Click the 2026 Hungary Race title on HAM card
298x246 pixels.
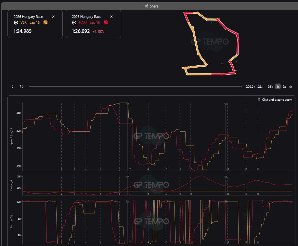(x=86, y=17)
